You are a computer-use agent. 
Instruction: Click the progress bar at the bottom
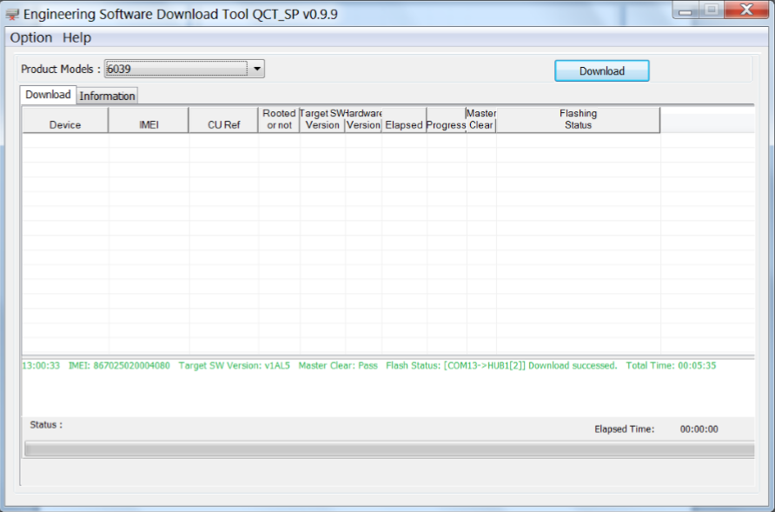389,449
